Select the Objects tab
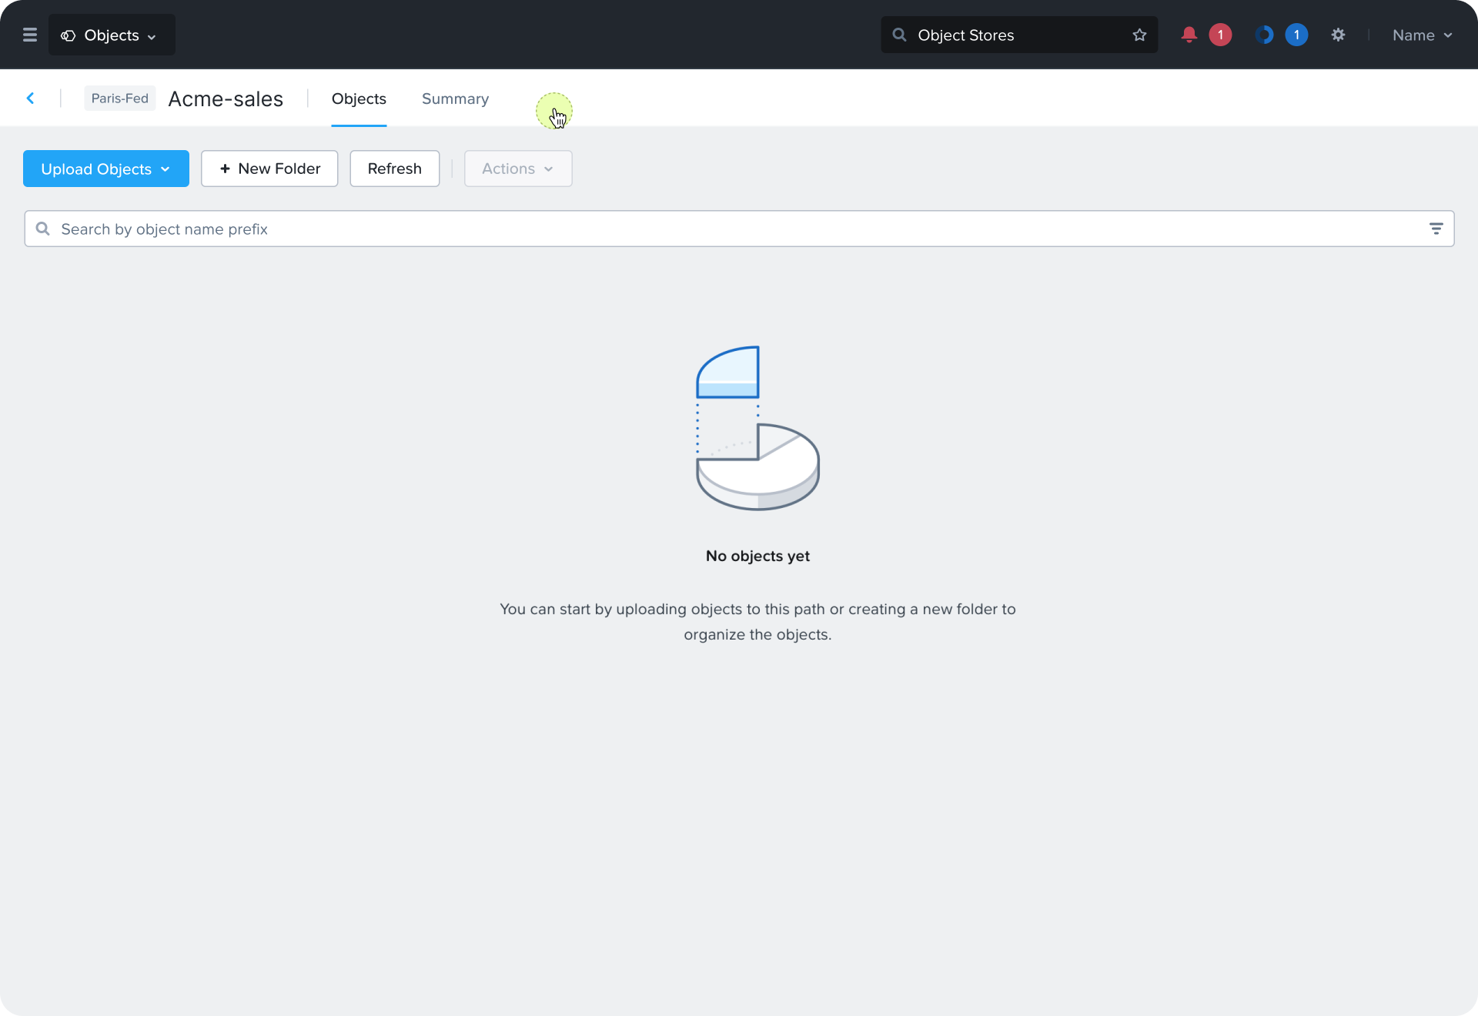This screenshot has width=1478, height=1016. [x=359, y=99]
